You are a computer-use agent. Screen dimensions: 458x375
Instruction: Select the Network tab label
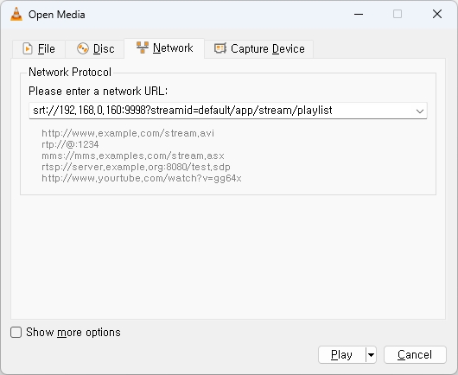click(x=173, y=48)
